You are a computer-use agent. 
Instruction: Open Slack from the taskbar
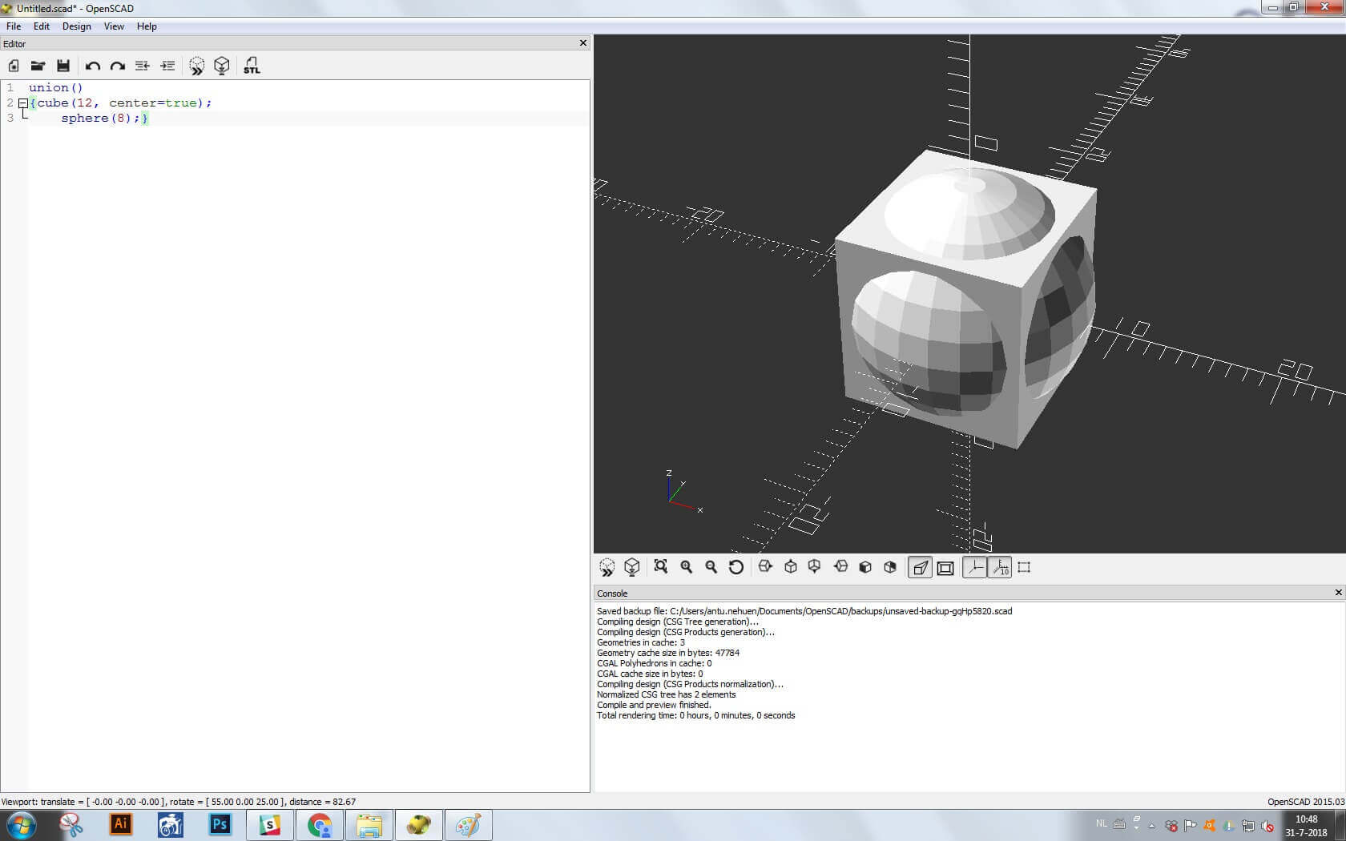pos(270,825)
